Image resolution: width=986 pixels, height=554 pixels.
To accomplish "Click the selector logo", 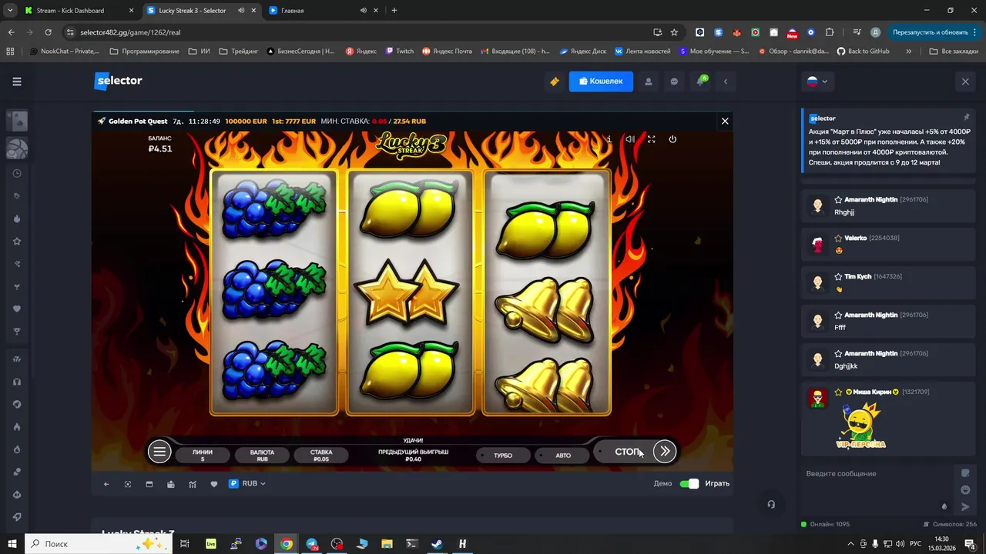I will pyautogui.click(x=118, y=81).
